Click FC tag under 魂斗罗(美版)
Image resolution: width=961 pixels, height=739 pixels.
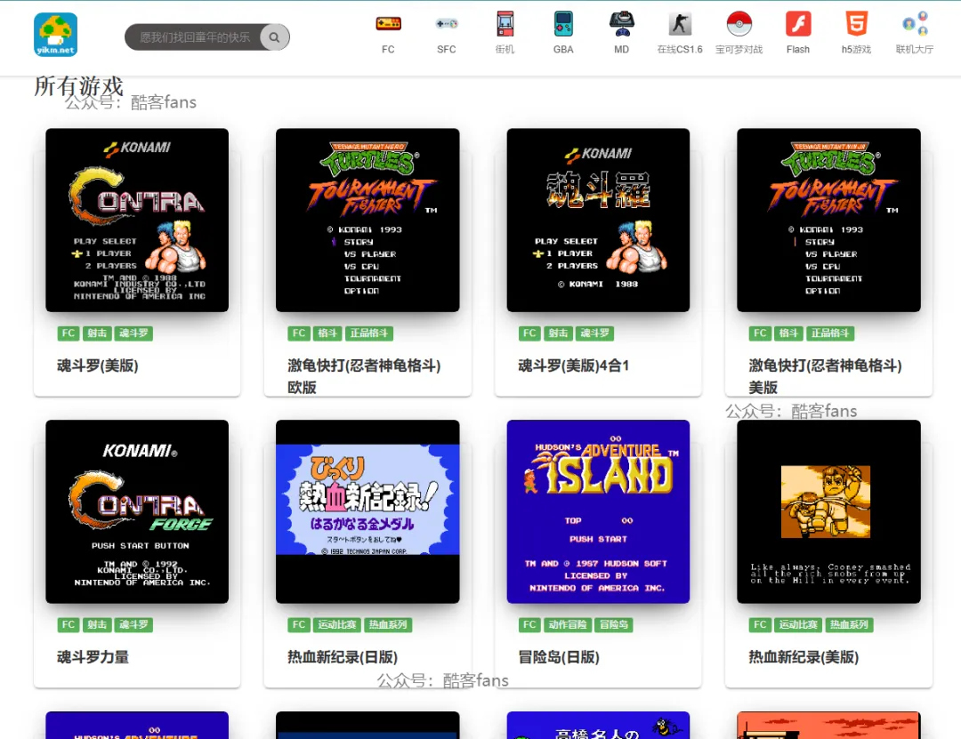[68, 333]
